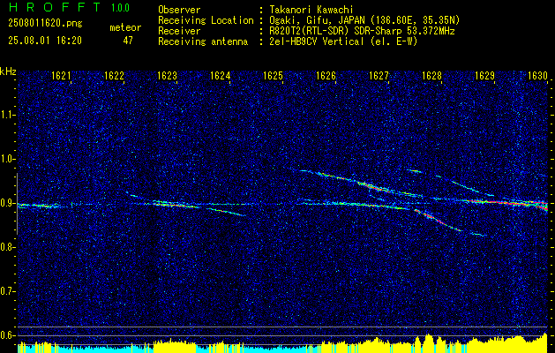Viewport: 555px width, 353px height.
Task: Click the 1622 time marker
Action: point(114,75)
